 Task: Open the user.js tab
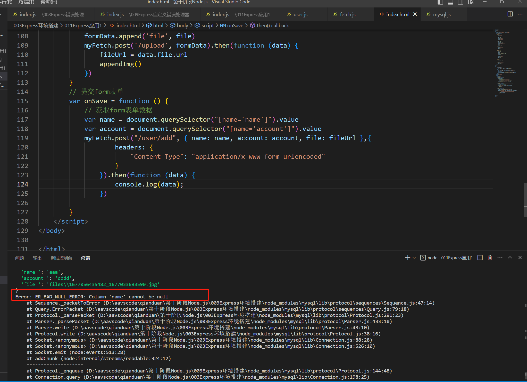click(x=304, y=14)
